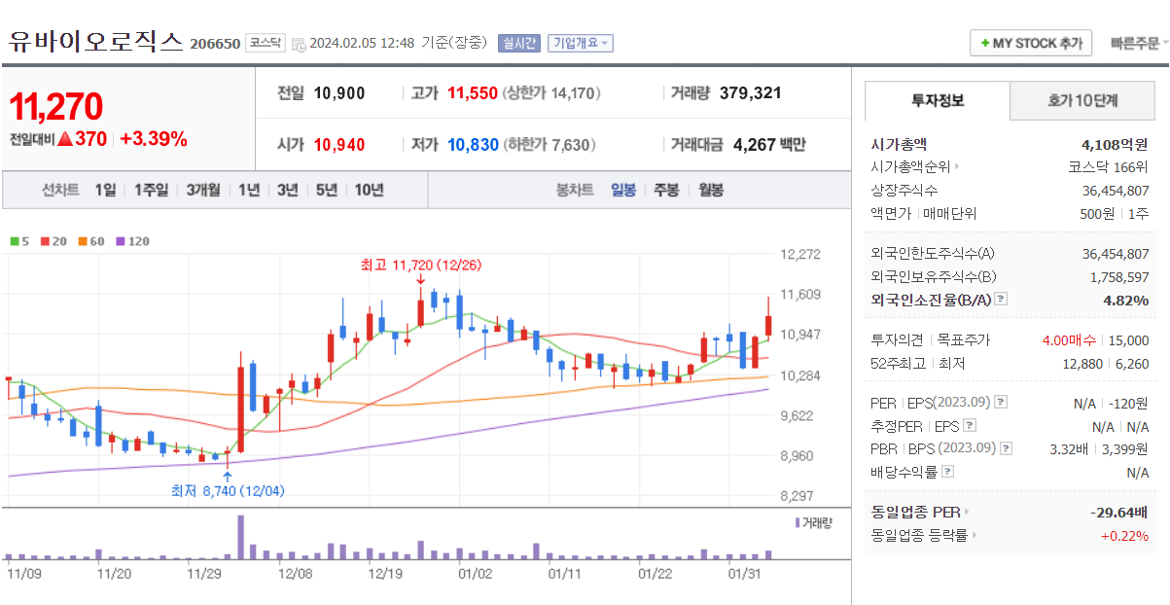The width and height of the screenshot is (1170, 605).
Task: Expand the 빠른주문 dropdown
Action: [x=1140, y=43]
